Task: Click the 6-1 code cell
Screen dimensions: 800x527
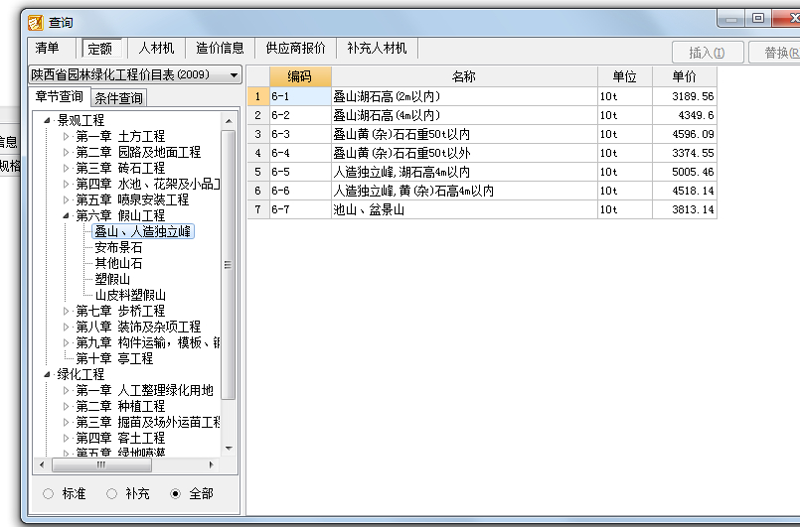Action: click(300, 96)
